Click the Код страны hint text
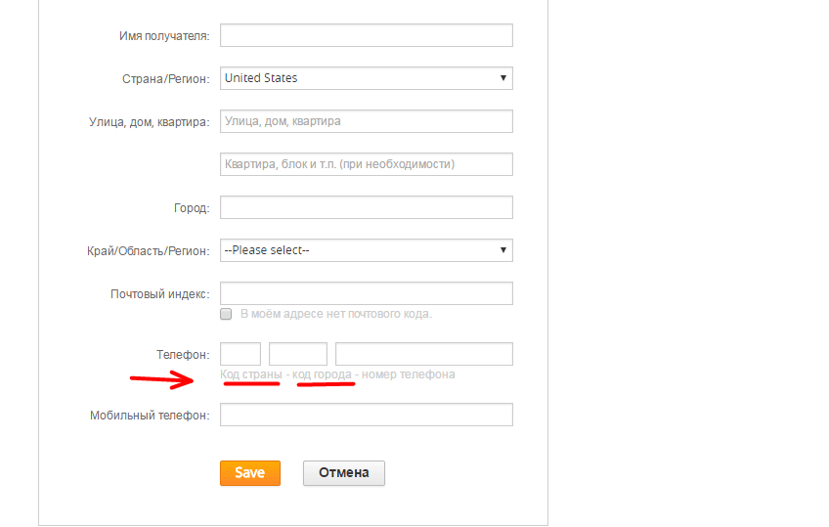 tap(251, 374)
